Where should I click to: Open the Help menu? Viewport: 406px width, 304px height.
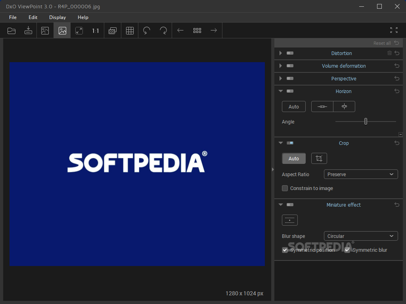click(83, 17)
